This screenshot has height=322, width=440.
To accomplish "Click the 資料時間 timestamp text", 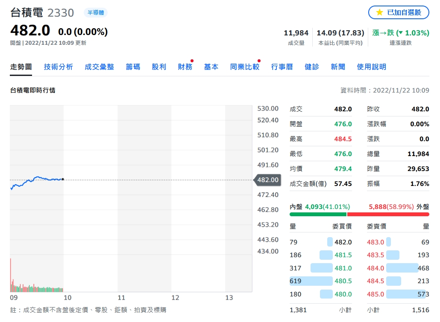I will 385,90.
